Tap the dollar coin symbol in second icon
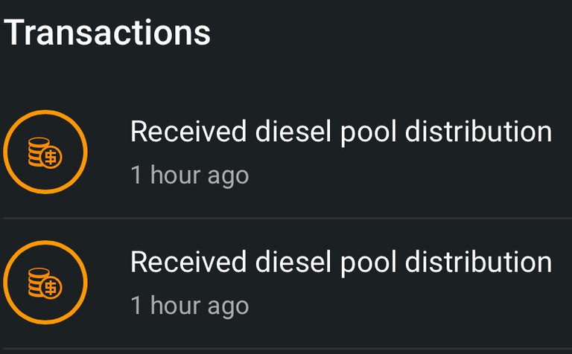The height and width of the screenshot is (354, 572). (51, 288)
